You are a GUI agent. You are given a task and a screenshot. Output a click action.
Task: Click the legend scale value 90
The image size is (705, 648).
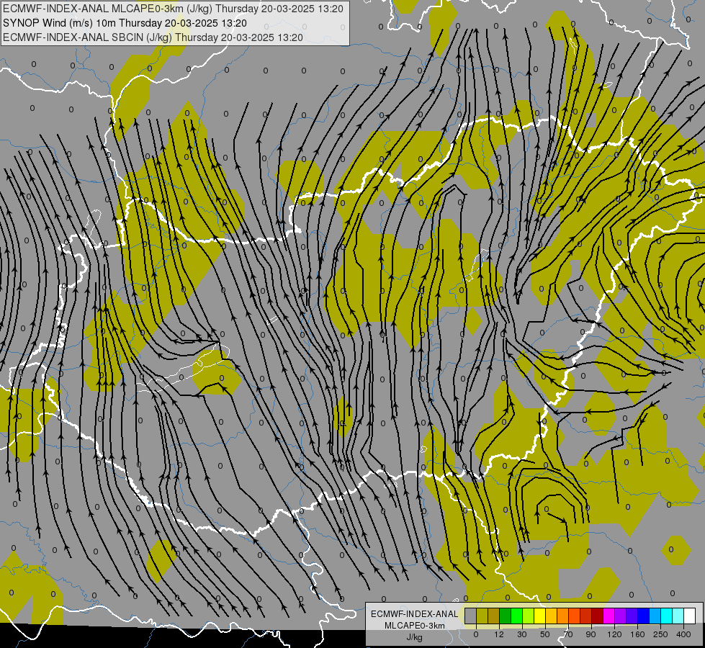tap(591, 634)
